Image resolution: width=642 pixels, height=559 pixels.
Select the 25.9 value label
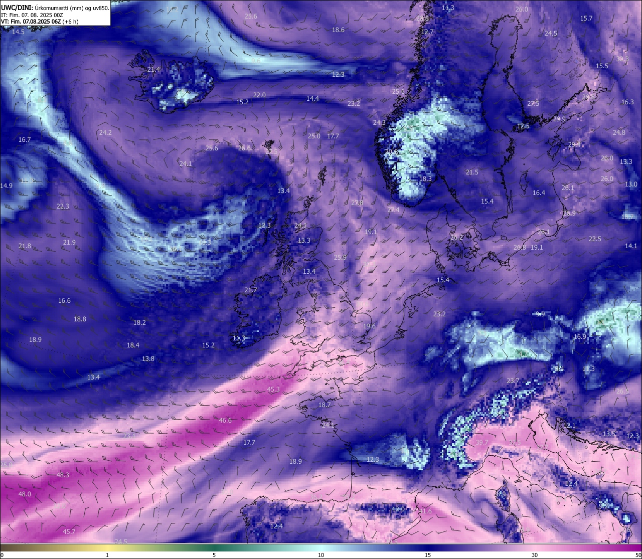(x=340, y=257)
